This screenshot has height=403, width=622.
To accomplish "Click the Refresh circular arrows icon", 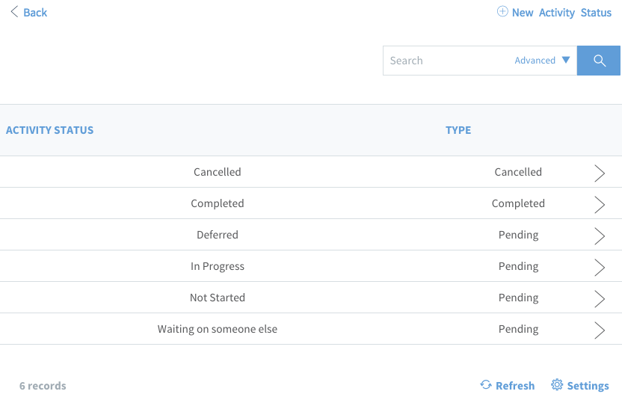I will click(x=486, y=385).
